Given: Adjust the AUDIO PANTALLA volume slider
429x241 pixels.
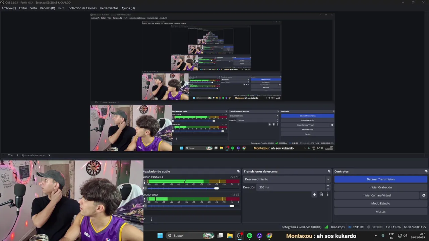Looking at the screenshot, I should [193, 188].
